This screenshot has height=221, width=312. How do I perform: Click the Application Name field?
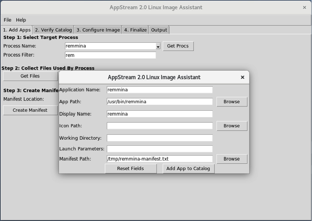point(159,89)
